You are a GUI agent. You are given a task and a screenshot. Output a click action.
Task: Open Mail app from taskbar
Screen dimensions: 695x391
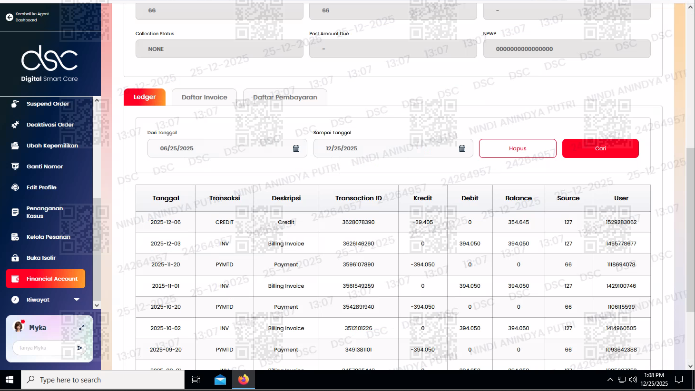(x=220, y=380)
